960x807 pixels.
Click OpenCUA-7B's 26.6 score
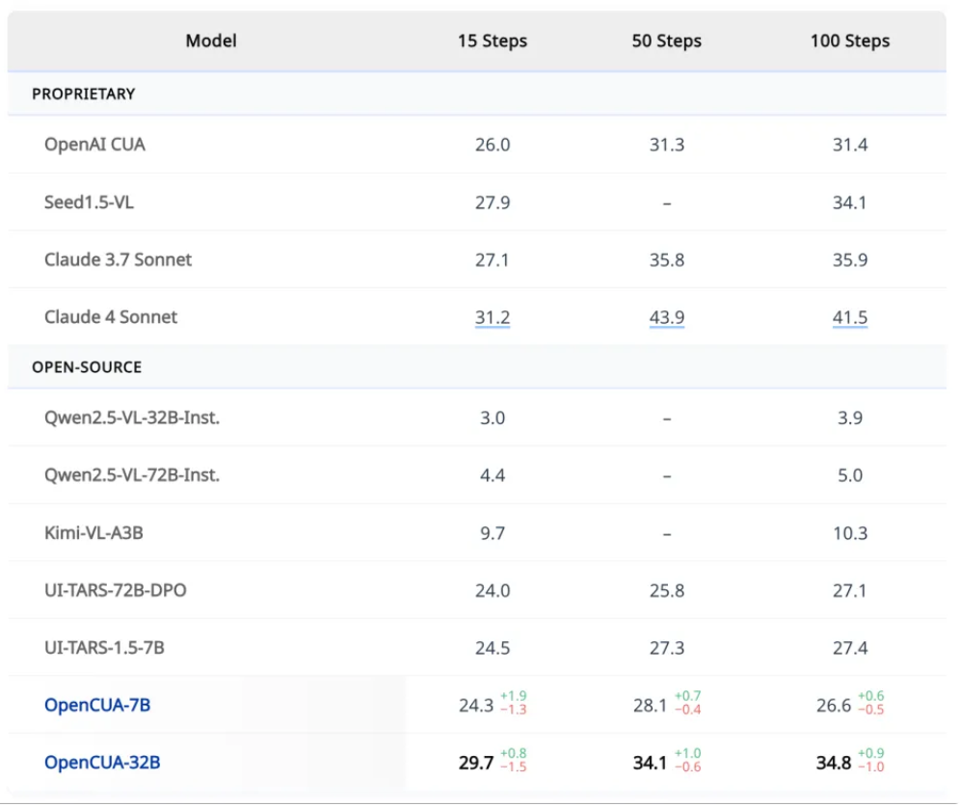(834, 706)
